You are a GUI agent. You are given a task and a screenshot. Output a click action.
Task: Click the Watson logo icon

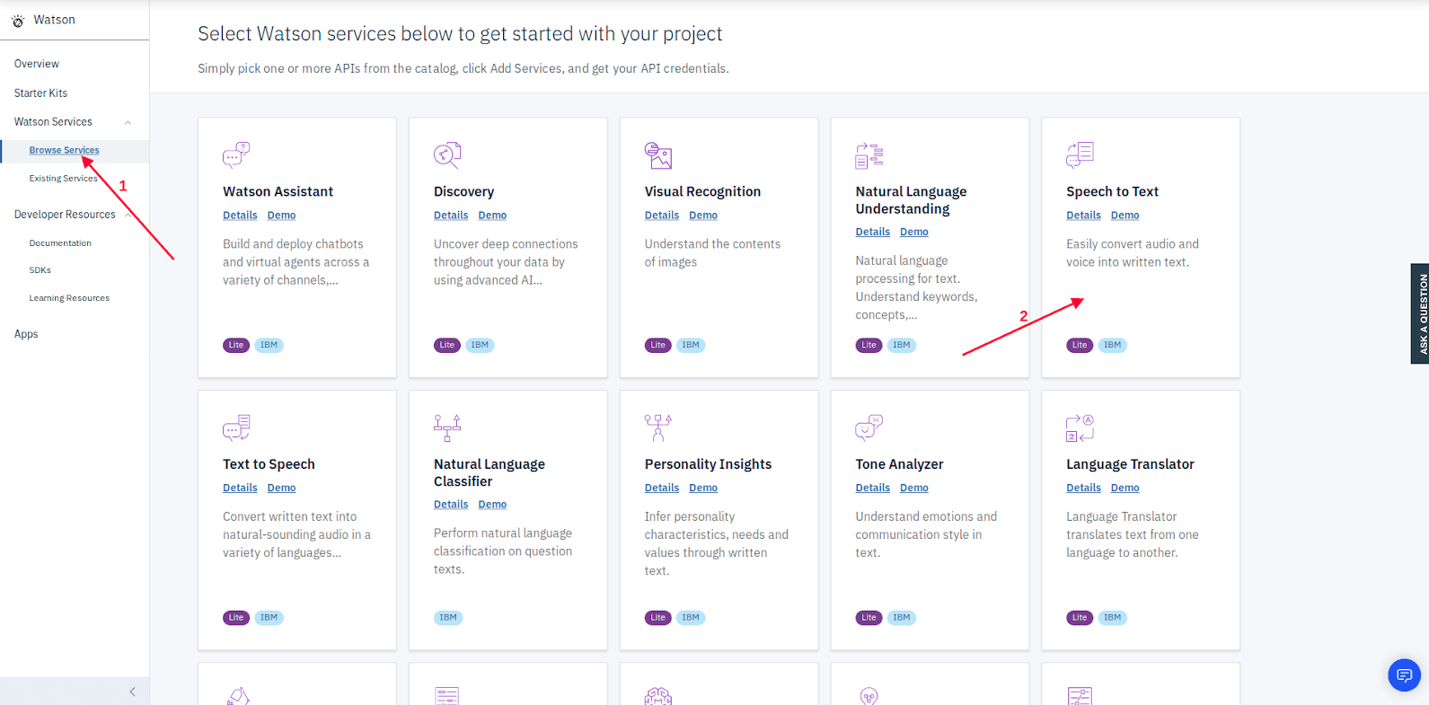click(x=18, y=21)
